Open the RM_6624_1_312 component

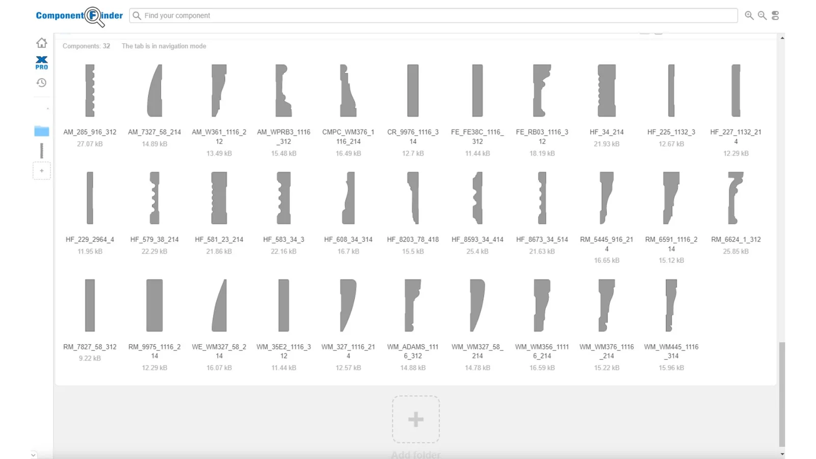(x=735, y=198)
